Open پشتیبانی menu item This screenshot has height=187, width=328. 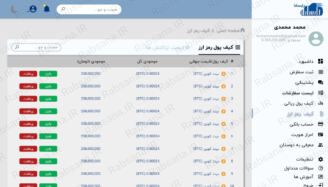coord(304,82)
